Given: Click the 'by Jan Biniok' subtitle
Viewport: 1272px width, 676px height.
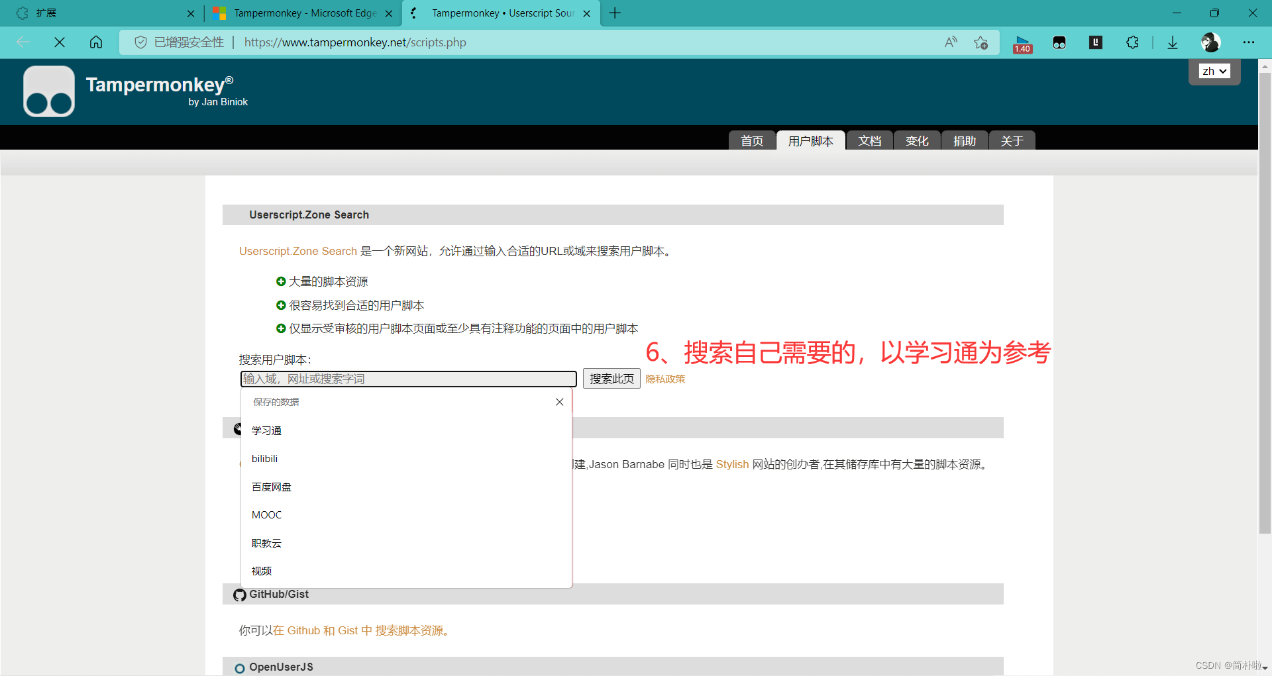Looking at the screenshot, I should pos(218,102).
